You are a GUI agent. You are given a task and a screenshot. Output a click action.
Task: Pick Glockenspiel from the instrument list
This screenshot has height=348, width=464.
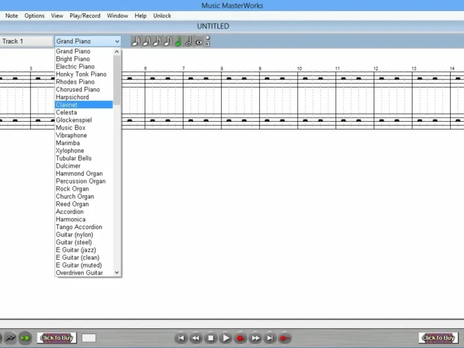tap(84, 120)
